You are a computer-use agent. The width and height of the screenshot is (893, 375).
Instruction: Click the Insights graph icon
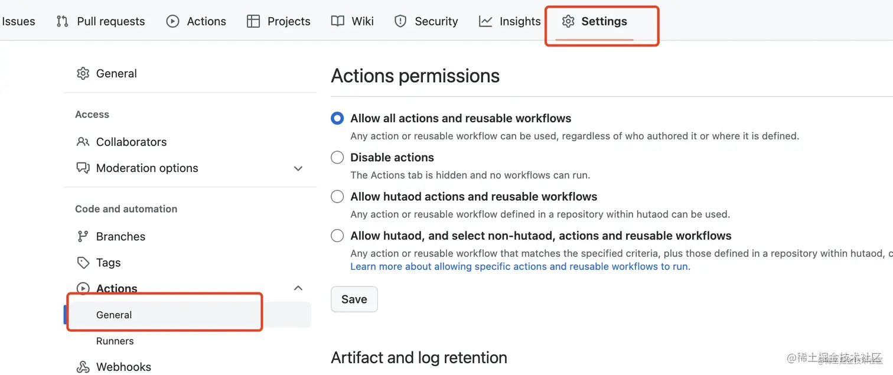point(485,21)
